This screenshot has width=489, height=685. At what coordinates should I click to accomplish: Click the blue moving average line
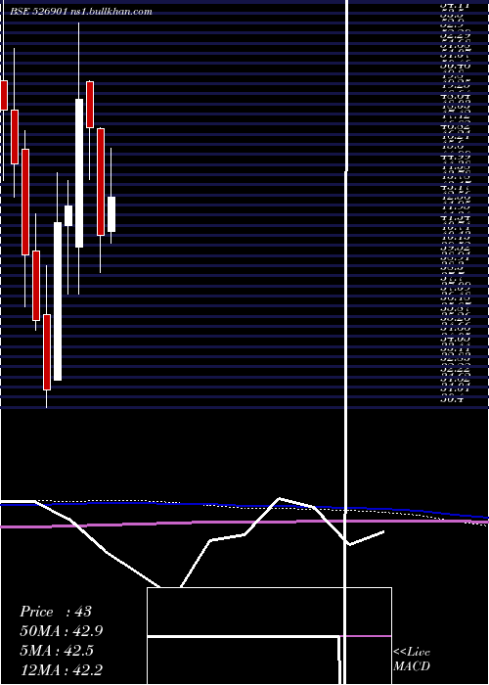point(244,507)
